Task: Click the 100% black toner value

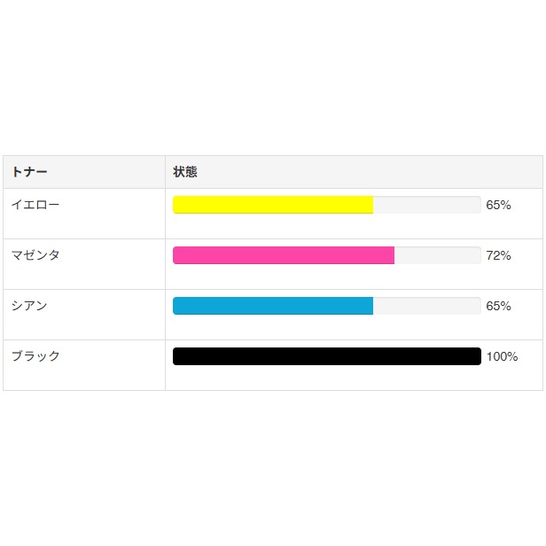Action: coord(502,356)
